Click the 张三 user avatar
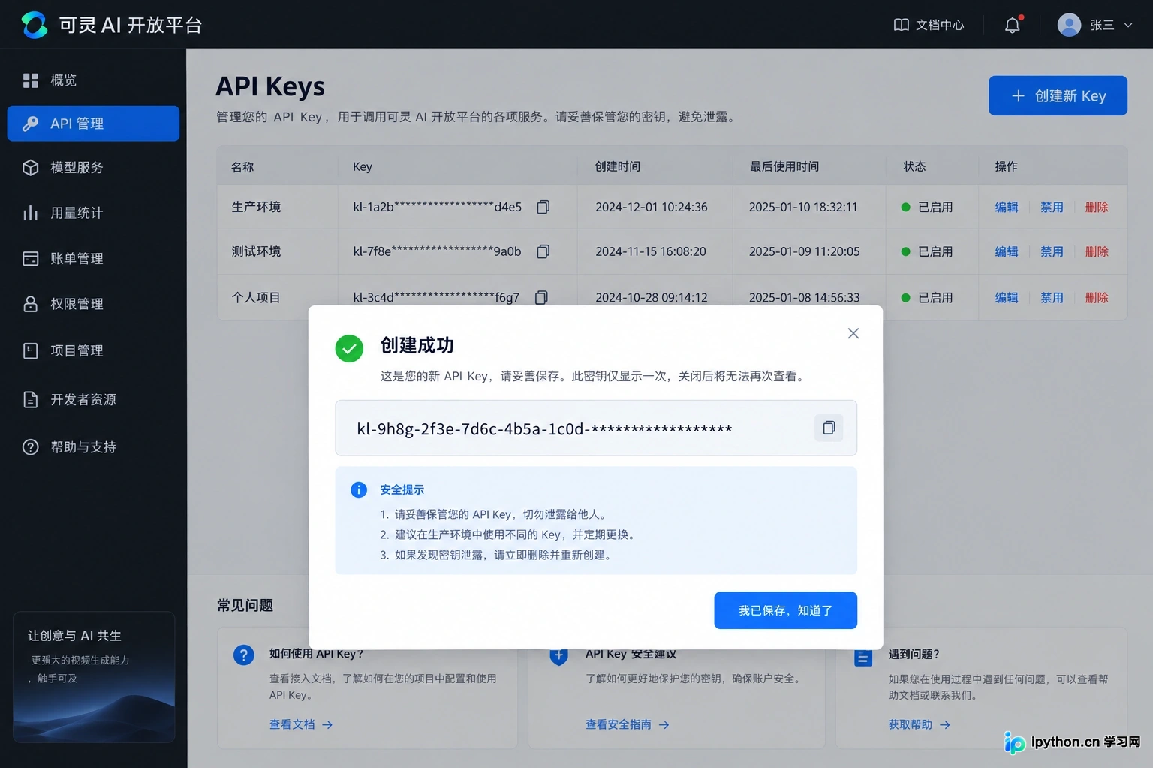This screenshot has height=768, width=1153. [1069, 25]
